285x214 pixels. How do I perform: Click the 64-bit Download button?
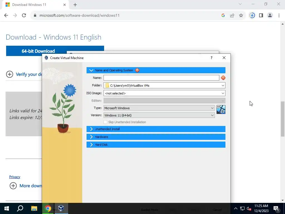point(38,51)
